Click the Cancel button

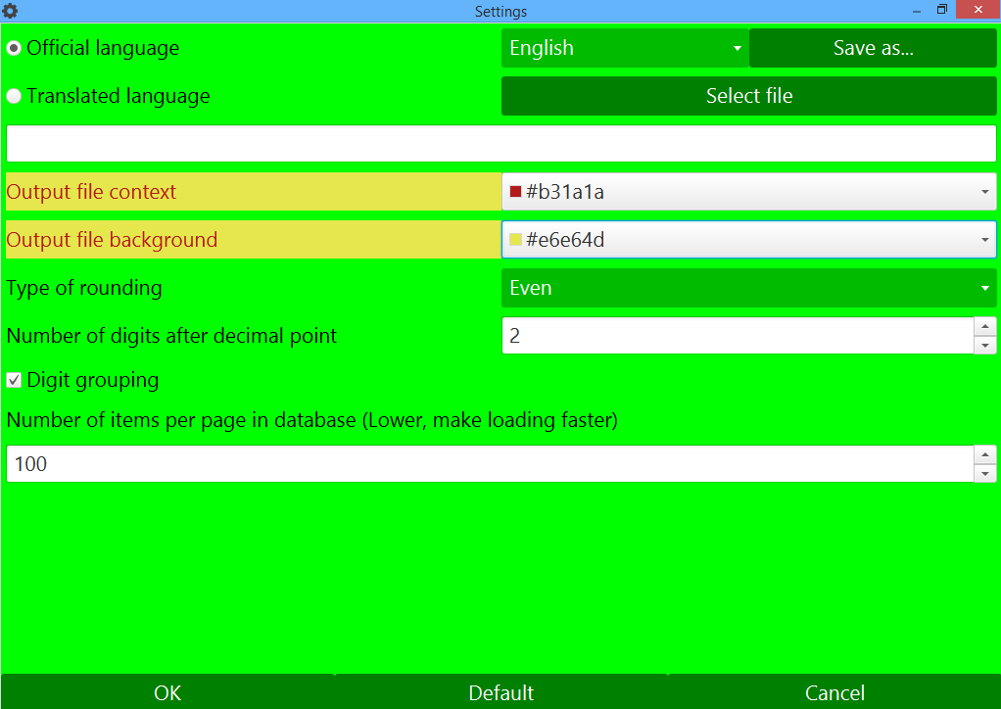tap(834, 692)
